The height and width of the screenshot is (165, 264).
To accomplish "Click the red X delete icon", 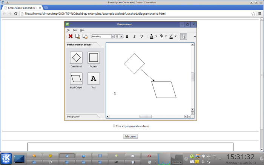I will tap(71, 36).
